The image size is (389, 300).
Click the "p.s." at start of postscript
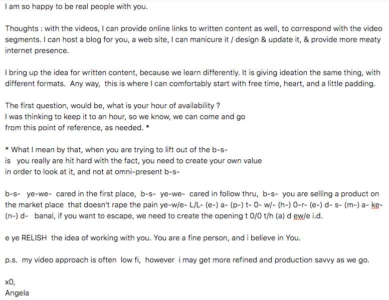click(11, 260)
